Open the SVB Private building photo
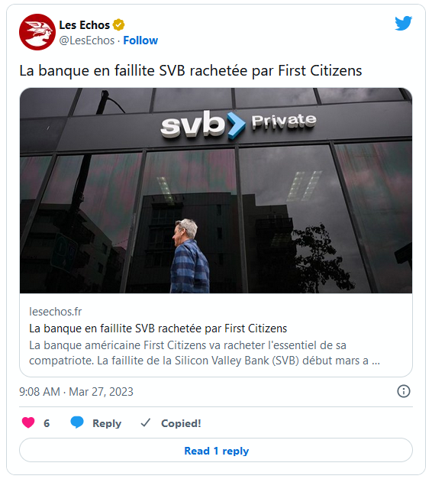The height and width of the screenshot is (479, 432). tap(216, 190)
